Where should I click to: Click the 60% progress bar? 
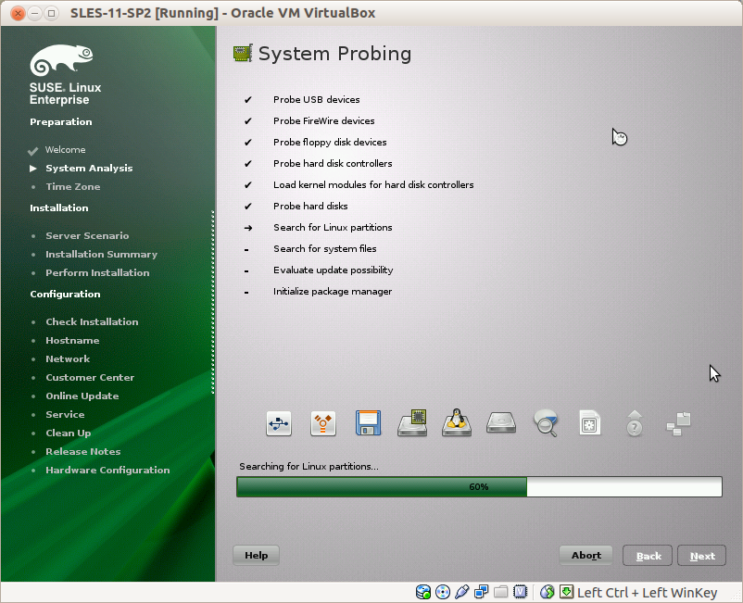(x=479, y=487)
